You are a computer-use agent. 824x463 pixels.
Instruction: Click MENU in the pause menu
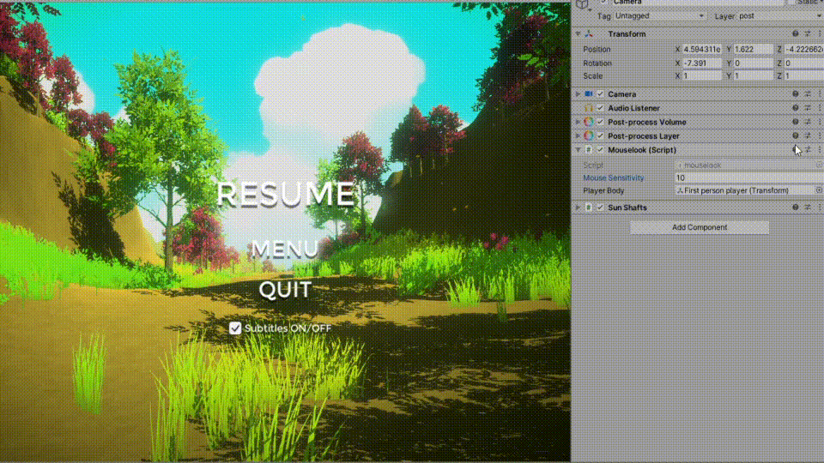(x=284, y=249)
